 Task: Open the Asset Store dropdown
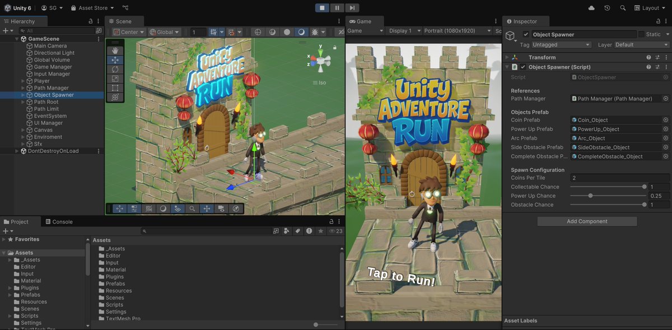pos(92,8)
